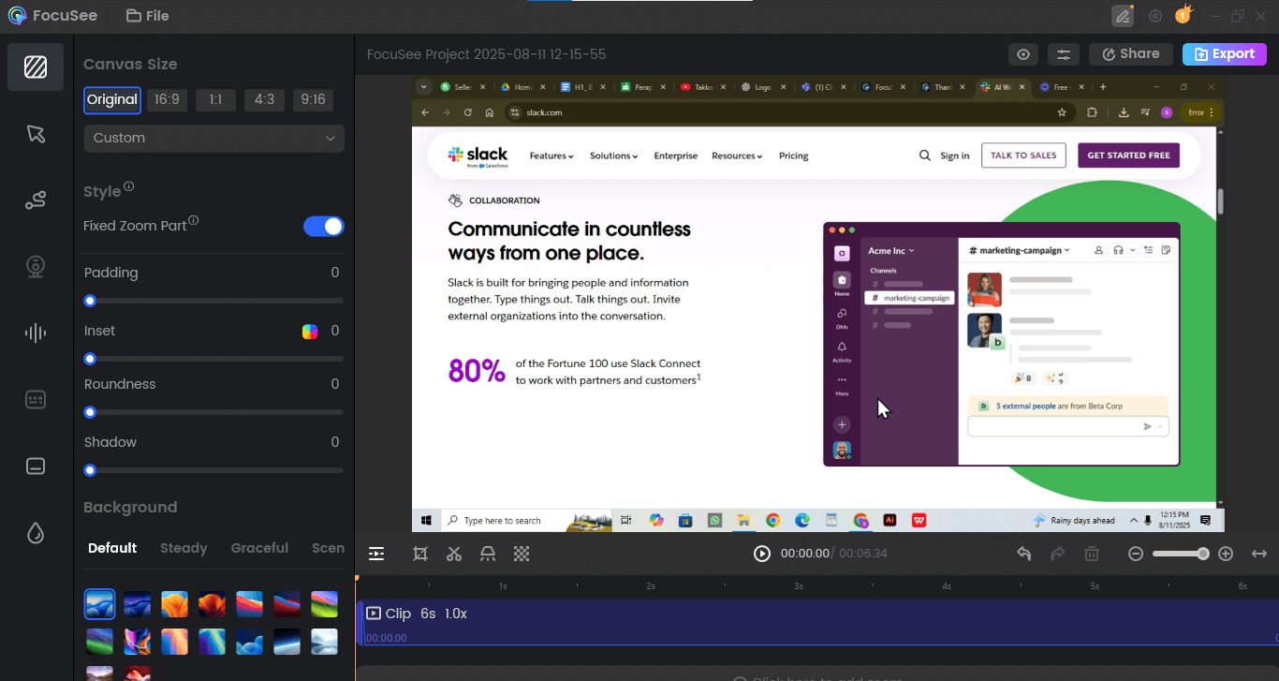Click the Inset color picker swatch
This screenshot has width=1279, height=681.
(x=310, y=332)
